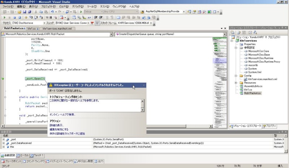Click down arrow of troubleshooting hints scrollbar
The width and height of the screenshot is (289, 168).
tap(142, 110)
